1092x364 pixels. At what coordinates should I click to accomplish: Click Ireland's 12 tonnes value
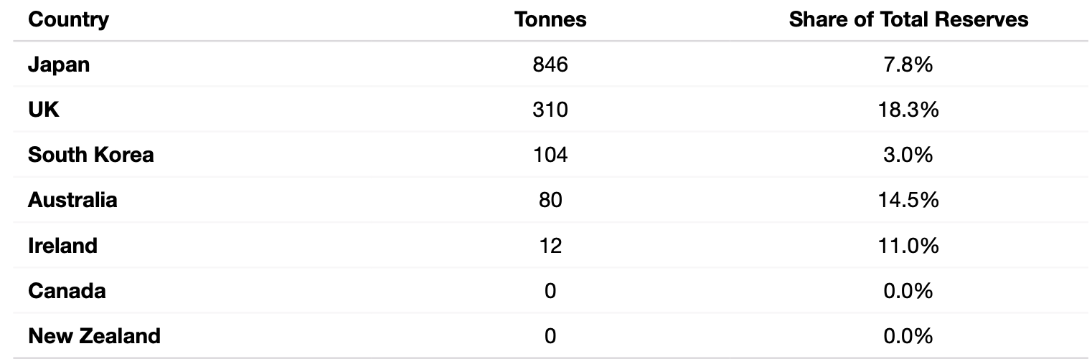click(x=550, y=246)
